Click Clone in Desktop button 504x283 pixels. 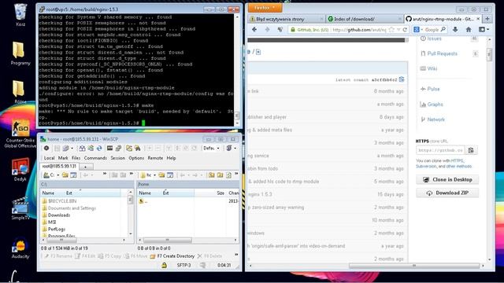(447, 180)
